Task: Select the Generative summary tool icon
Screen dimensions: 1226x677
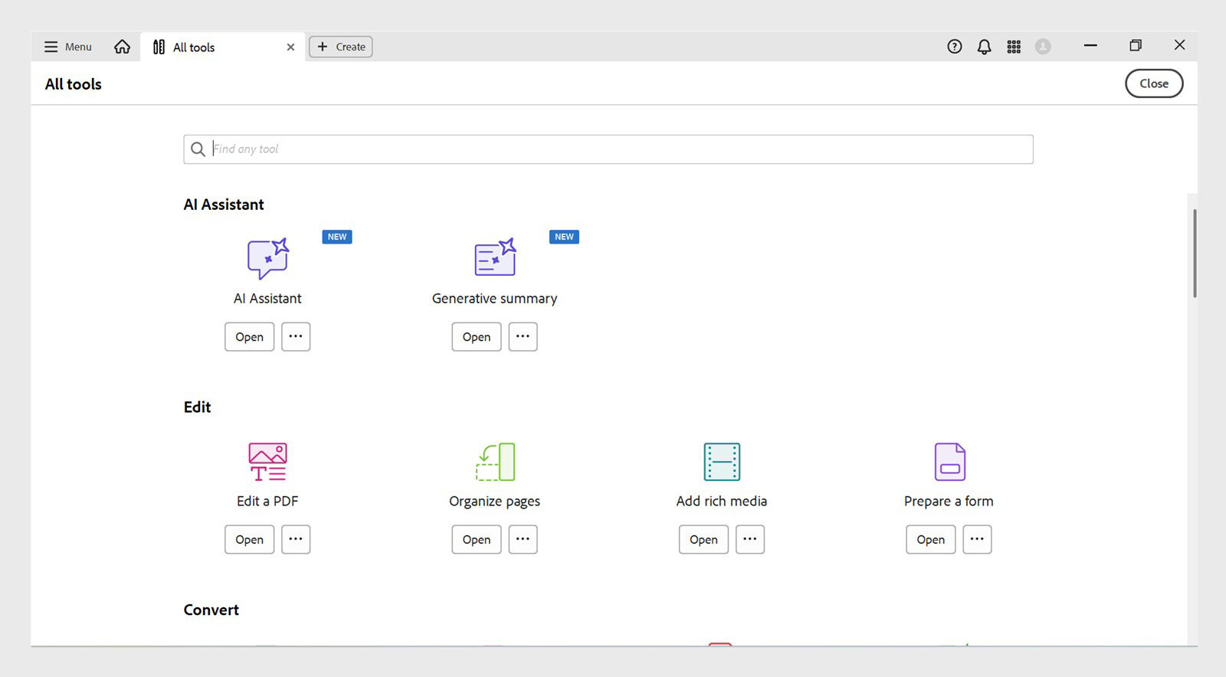Action: (495, 258)
